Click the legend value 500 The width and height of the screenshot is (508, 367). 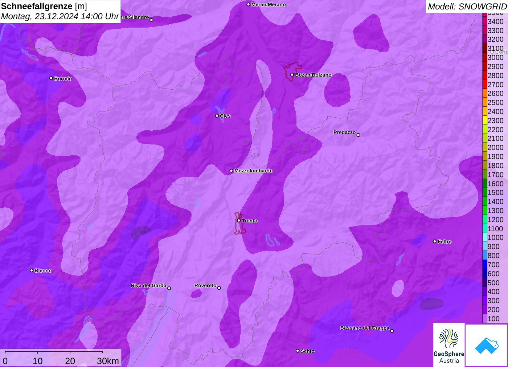click(x=493, y=283)
